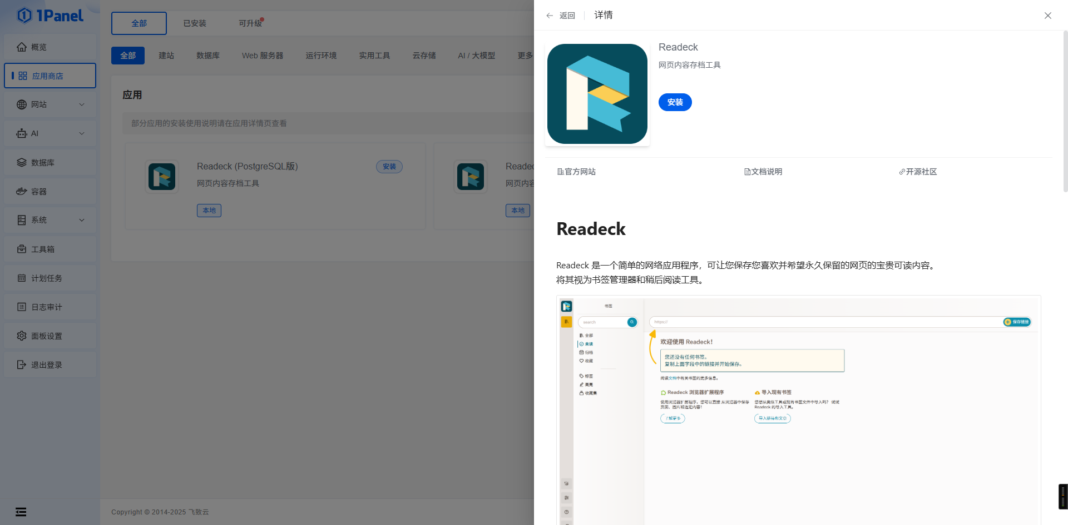The width and height of the screenshot is (1068, 525).
Task: Click the 日志审计 log icon
Action: pyautogui.click(x=22, y=307)
